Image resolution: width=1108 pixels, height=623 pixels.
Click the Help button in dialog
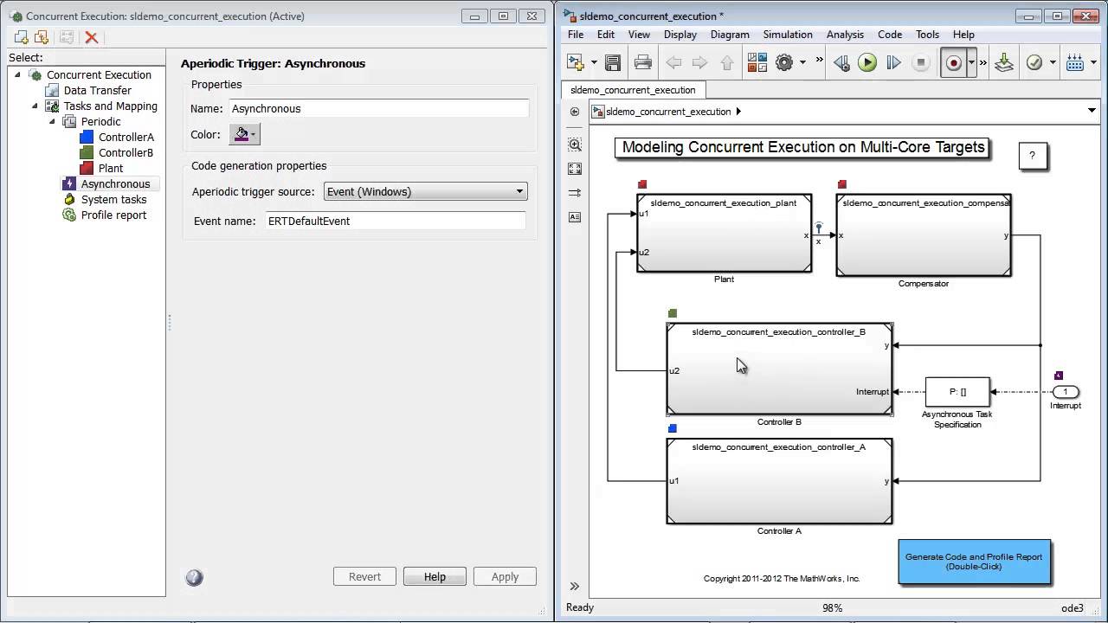click(435, 576)
